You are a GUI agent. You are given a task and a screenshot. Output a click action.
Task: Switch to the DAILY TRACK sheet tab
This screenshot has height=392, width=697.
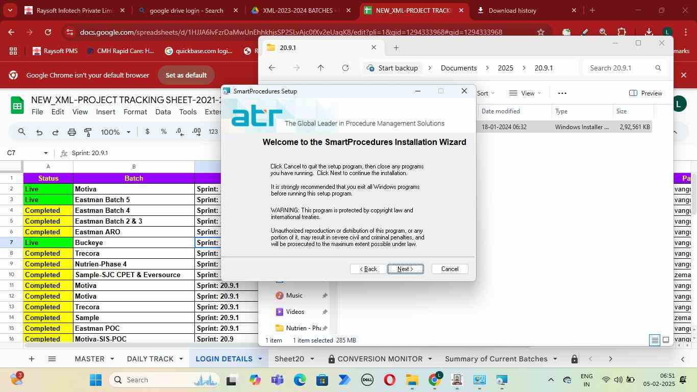[150, 359]
